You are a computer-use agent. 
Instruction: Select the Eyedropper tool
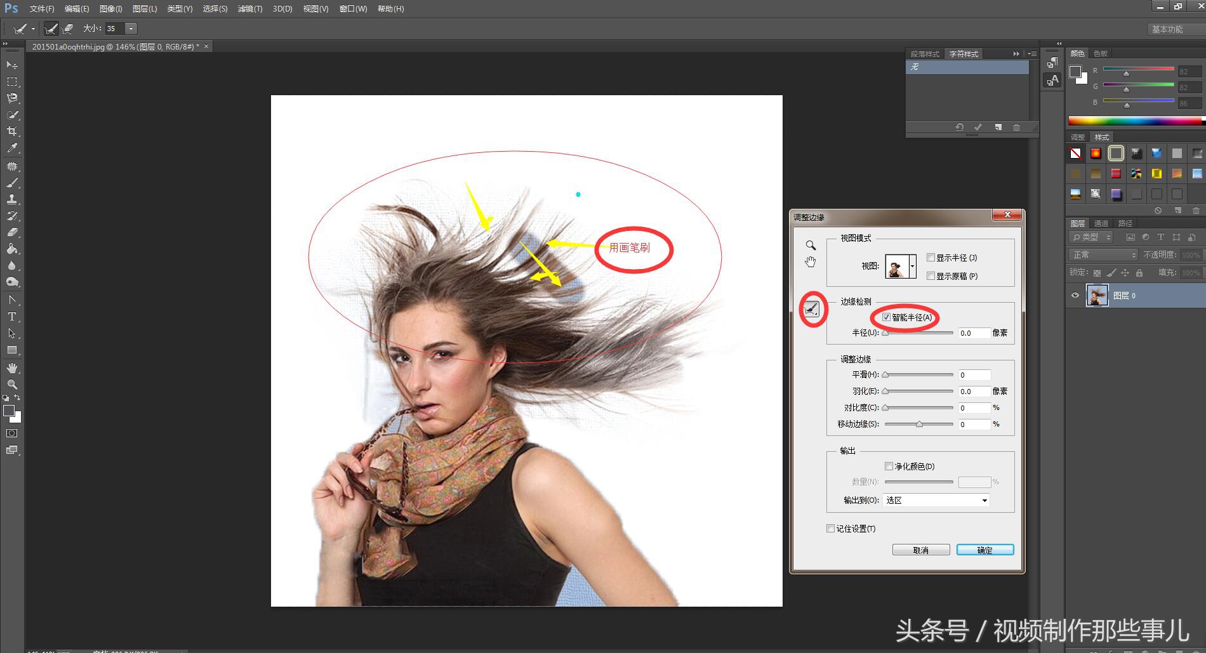pyautogui.click(x=11, y=148)
